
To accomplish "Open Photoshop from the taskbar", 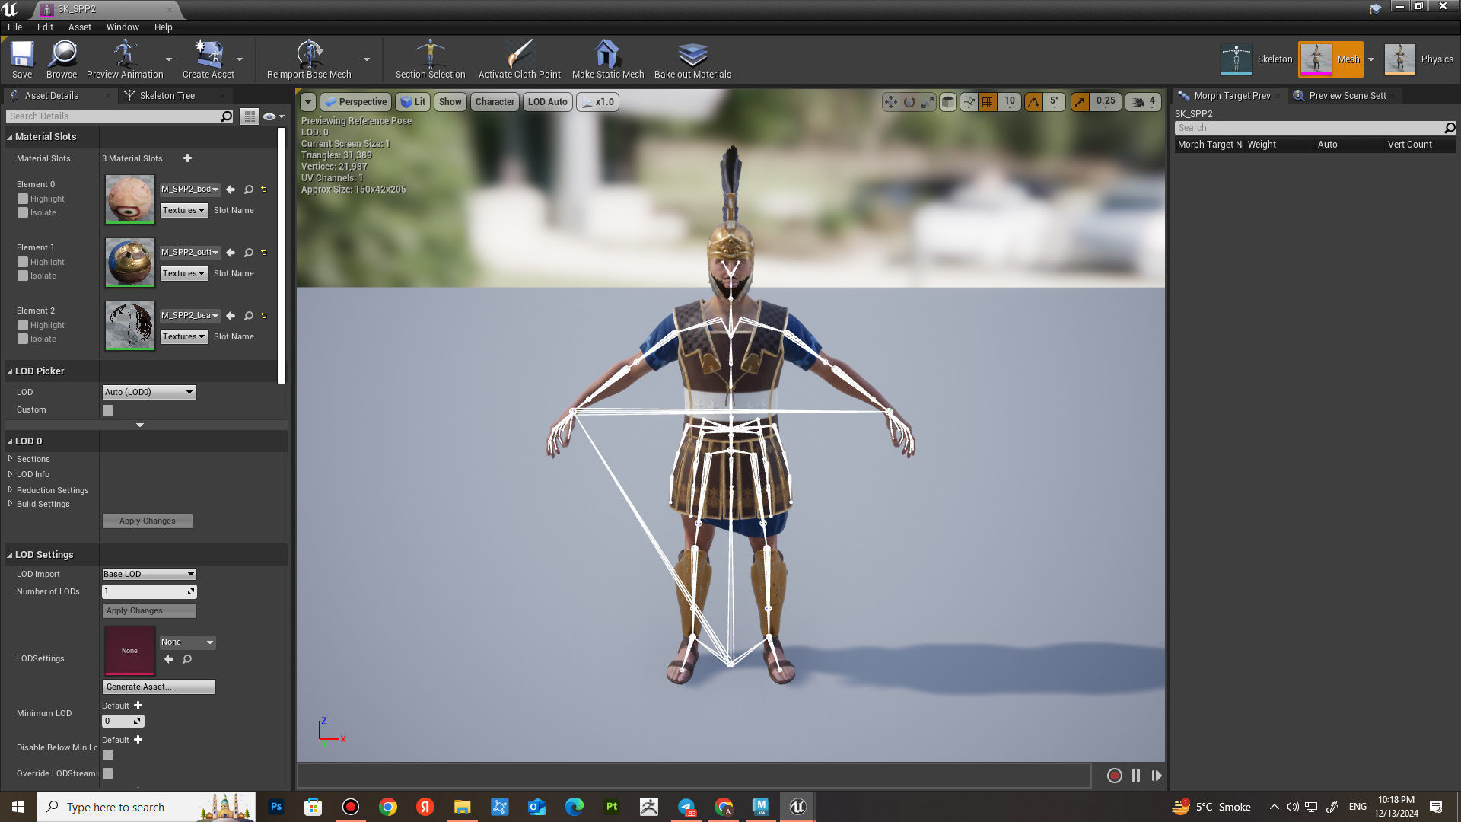I will point(276,807).
